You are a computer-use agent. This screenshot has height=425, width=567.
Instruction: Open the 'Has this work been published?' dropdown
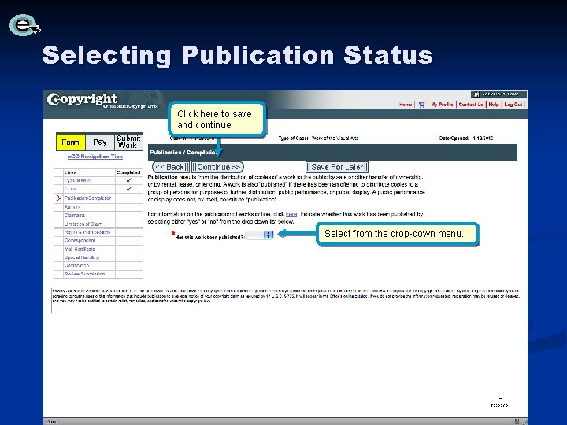(x=259, y=235)
